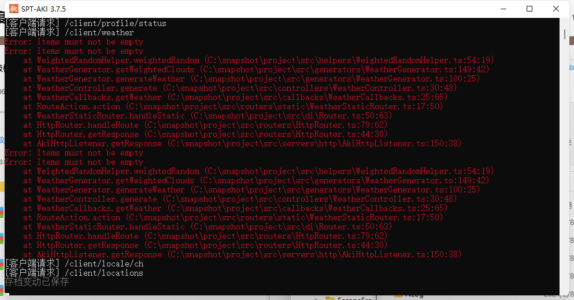This screenshot has height=300, width=574.
Task: Click the topmost red Error: Items must not be empty line
Action: [74, 42]
